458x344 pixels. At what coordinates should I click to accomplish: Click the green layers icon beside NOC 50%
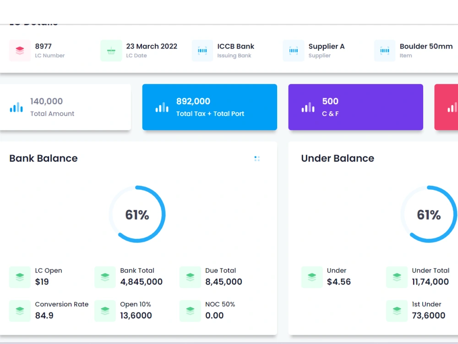(x=190, y=311)
